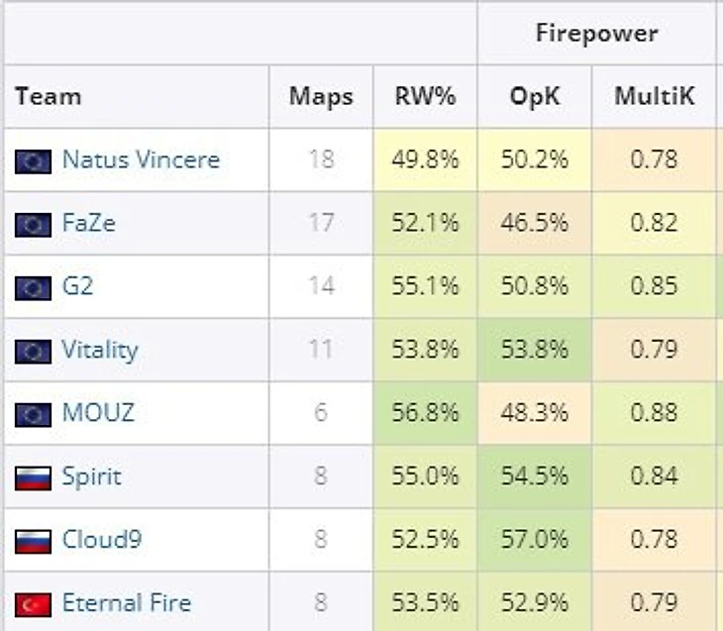The image size is (723, 631).
Task: Click the Turkish flag beside Eternal Fire
Action: (33, 604)
